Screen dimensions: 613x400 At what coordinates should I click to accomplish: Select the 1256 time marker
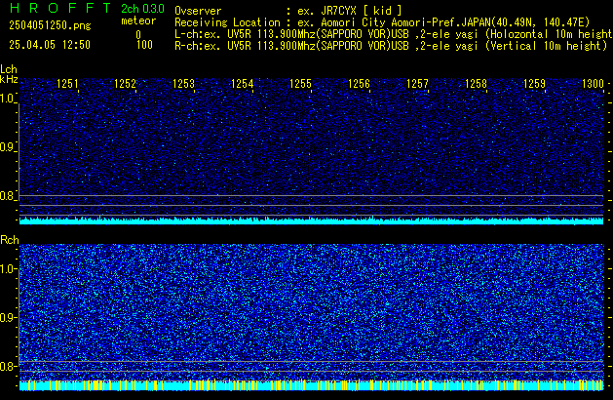[359, 84]
